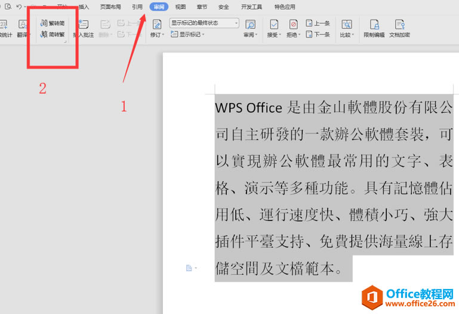Open Chinese conversion group dialog launcher
459x314 pixels.
tap(65, 42)
